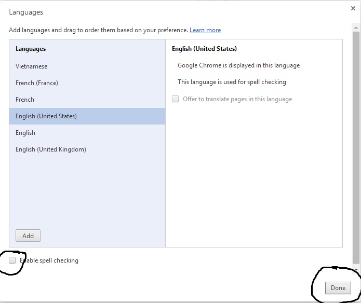This screenshot has height=303, width=361.
Task: Click 'This language is used for spell checking'
Action: pyautogui.click(x=232, y=82)
